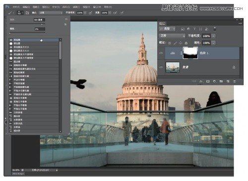Add a layer style via fx icon
This screenshot has width=248, height=181.
click(x=201, y=81)
